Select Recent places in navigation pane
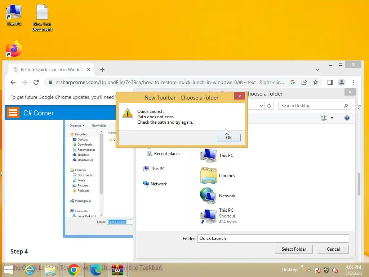The height and width of the screenshot is (277, 369). (x=164, y=154)
